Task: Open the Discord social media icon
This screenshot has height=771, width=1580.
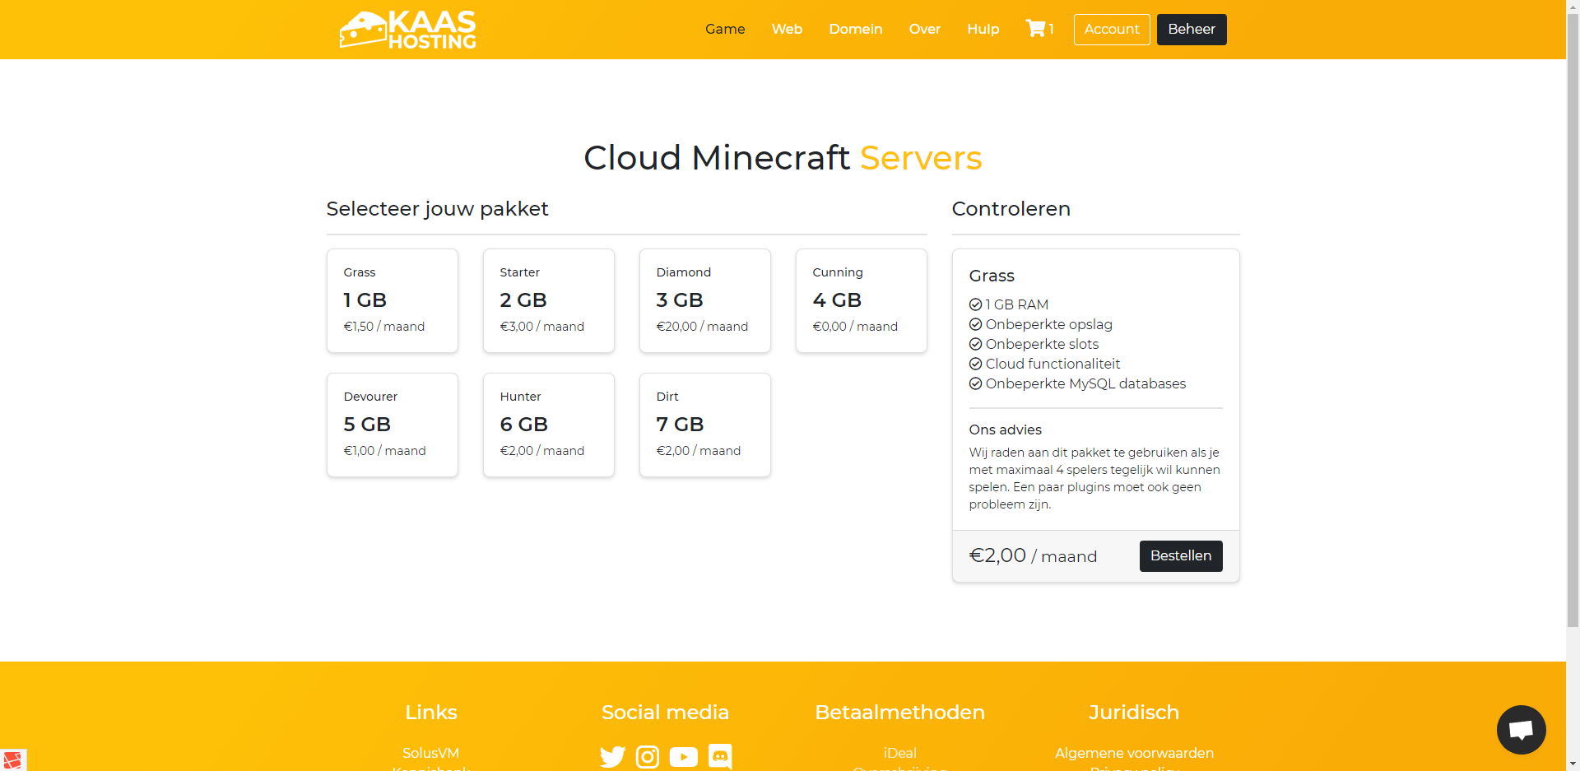Action: [x=720, y=756]
